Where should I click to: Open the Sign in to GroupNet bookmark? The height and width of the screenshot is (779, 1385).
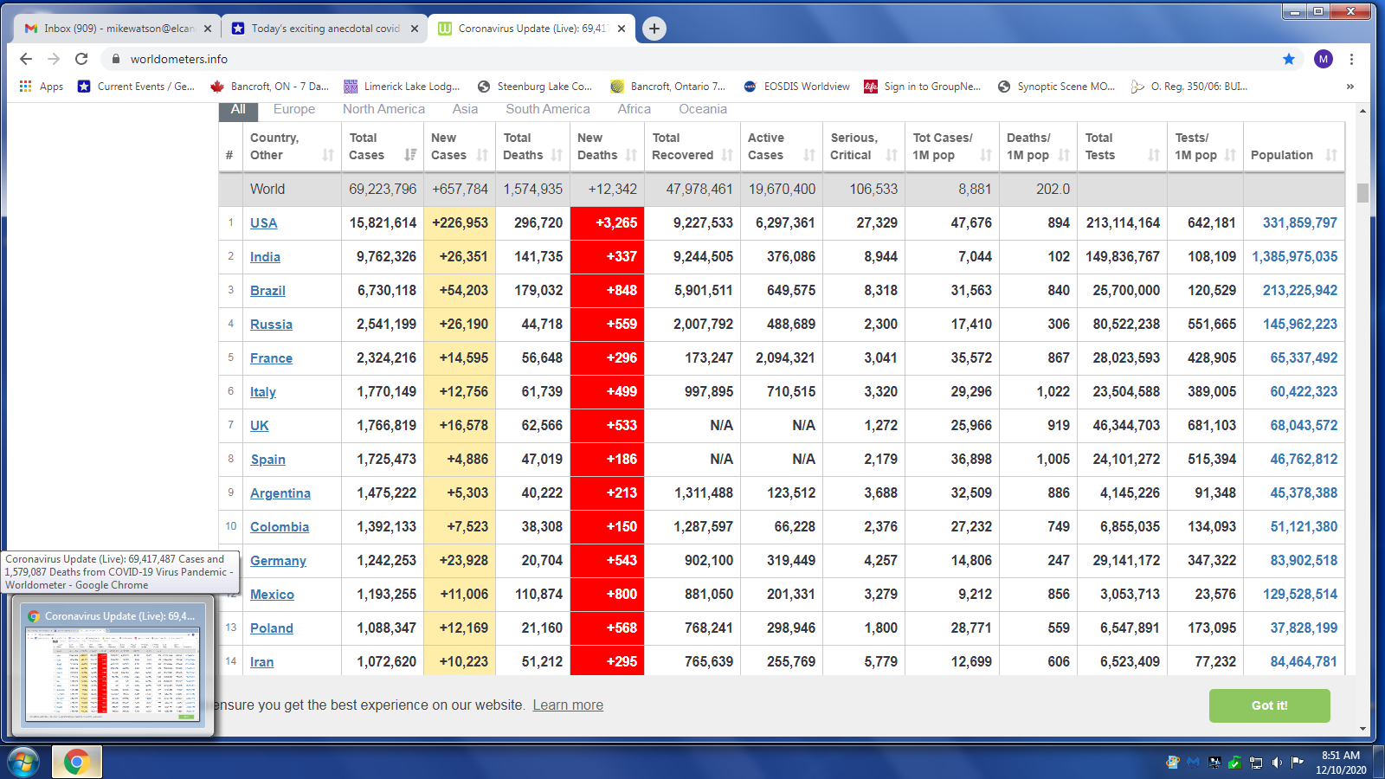pyautogui.click(x=923, y=87)
